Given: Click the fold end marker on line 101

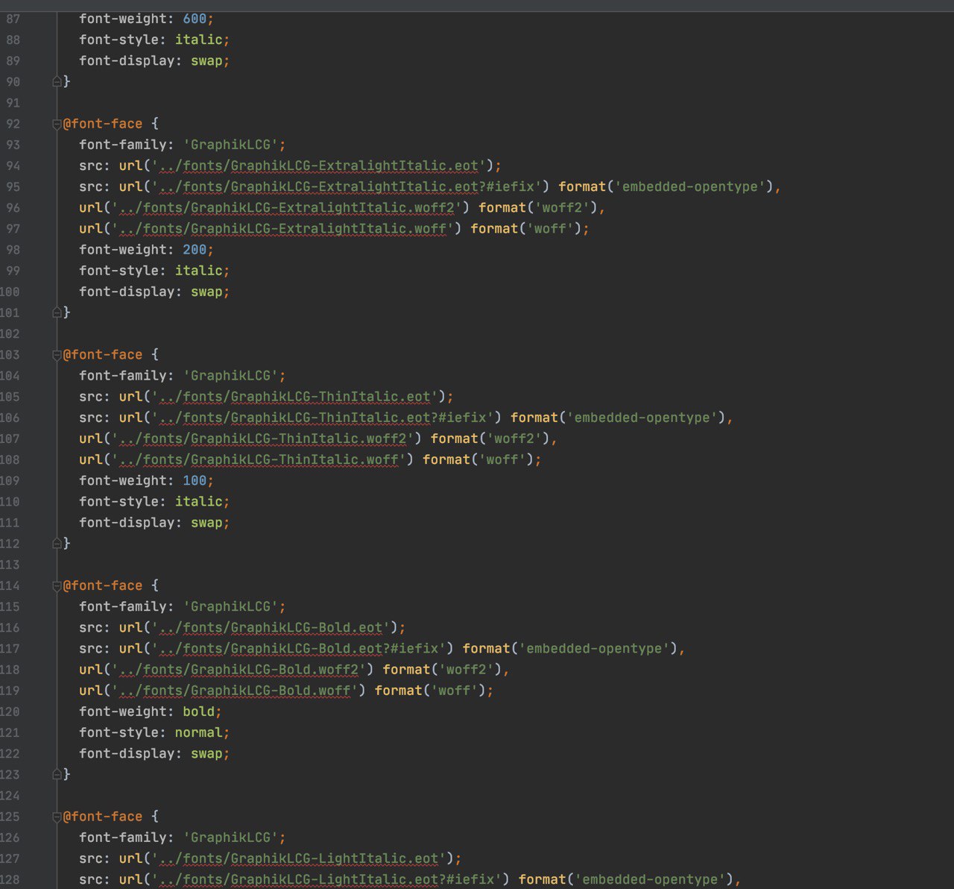Looking at the screenshot, I should point(57,312).
